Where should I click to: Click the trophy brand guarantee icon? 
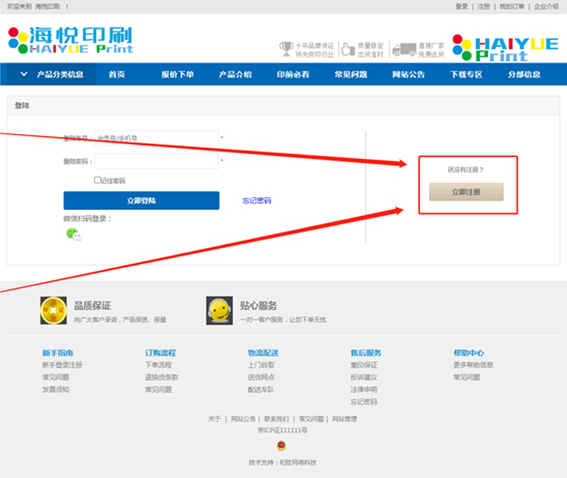286,49
